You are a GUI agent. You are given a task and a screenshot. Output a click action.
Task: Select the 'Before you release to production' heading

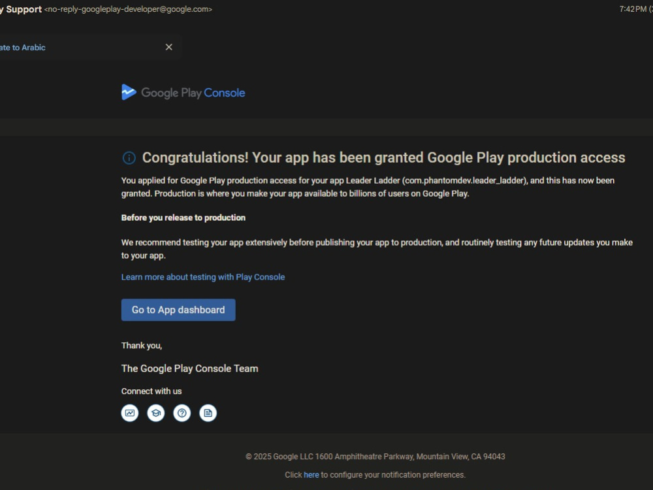coord(183,218)
